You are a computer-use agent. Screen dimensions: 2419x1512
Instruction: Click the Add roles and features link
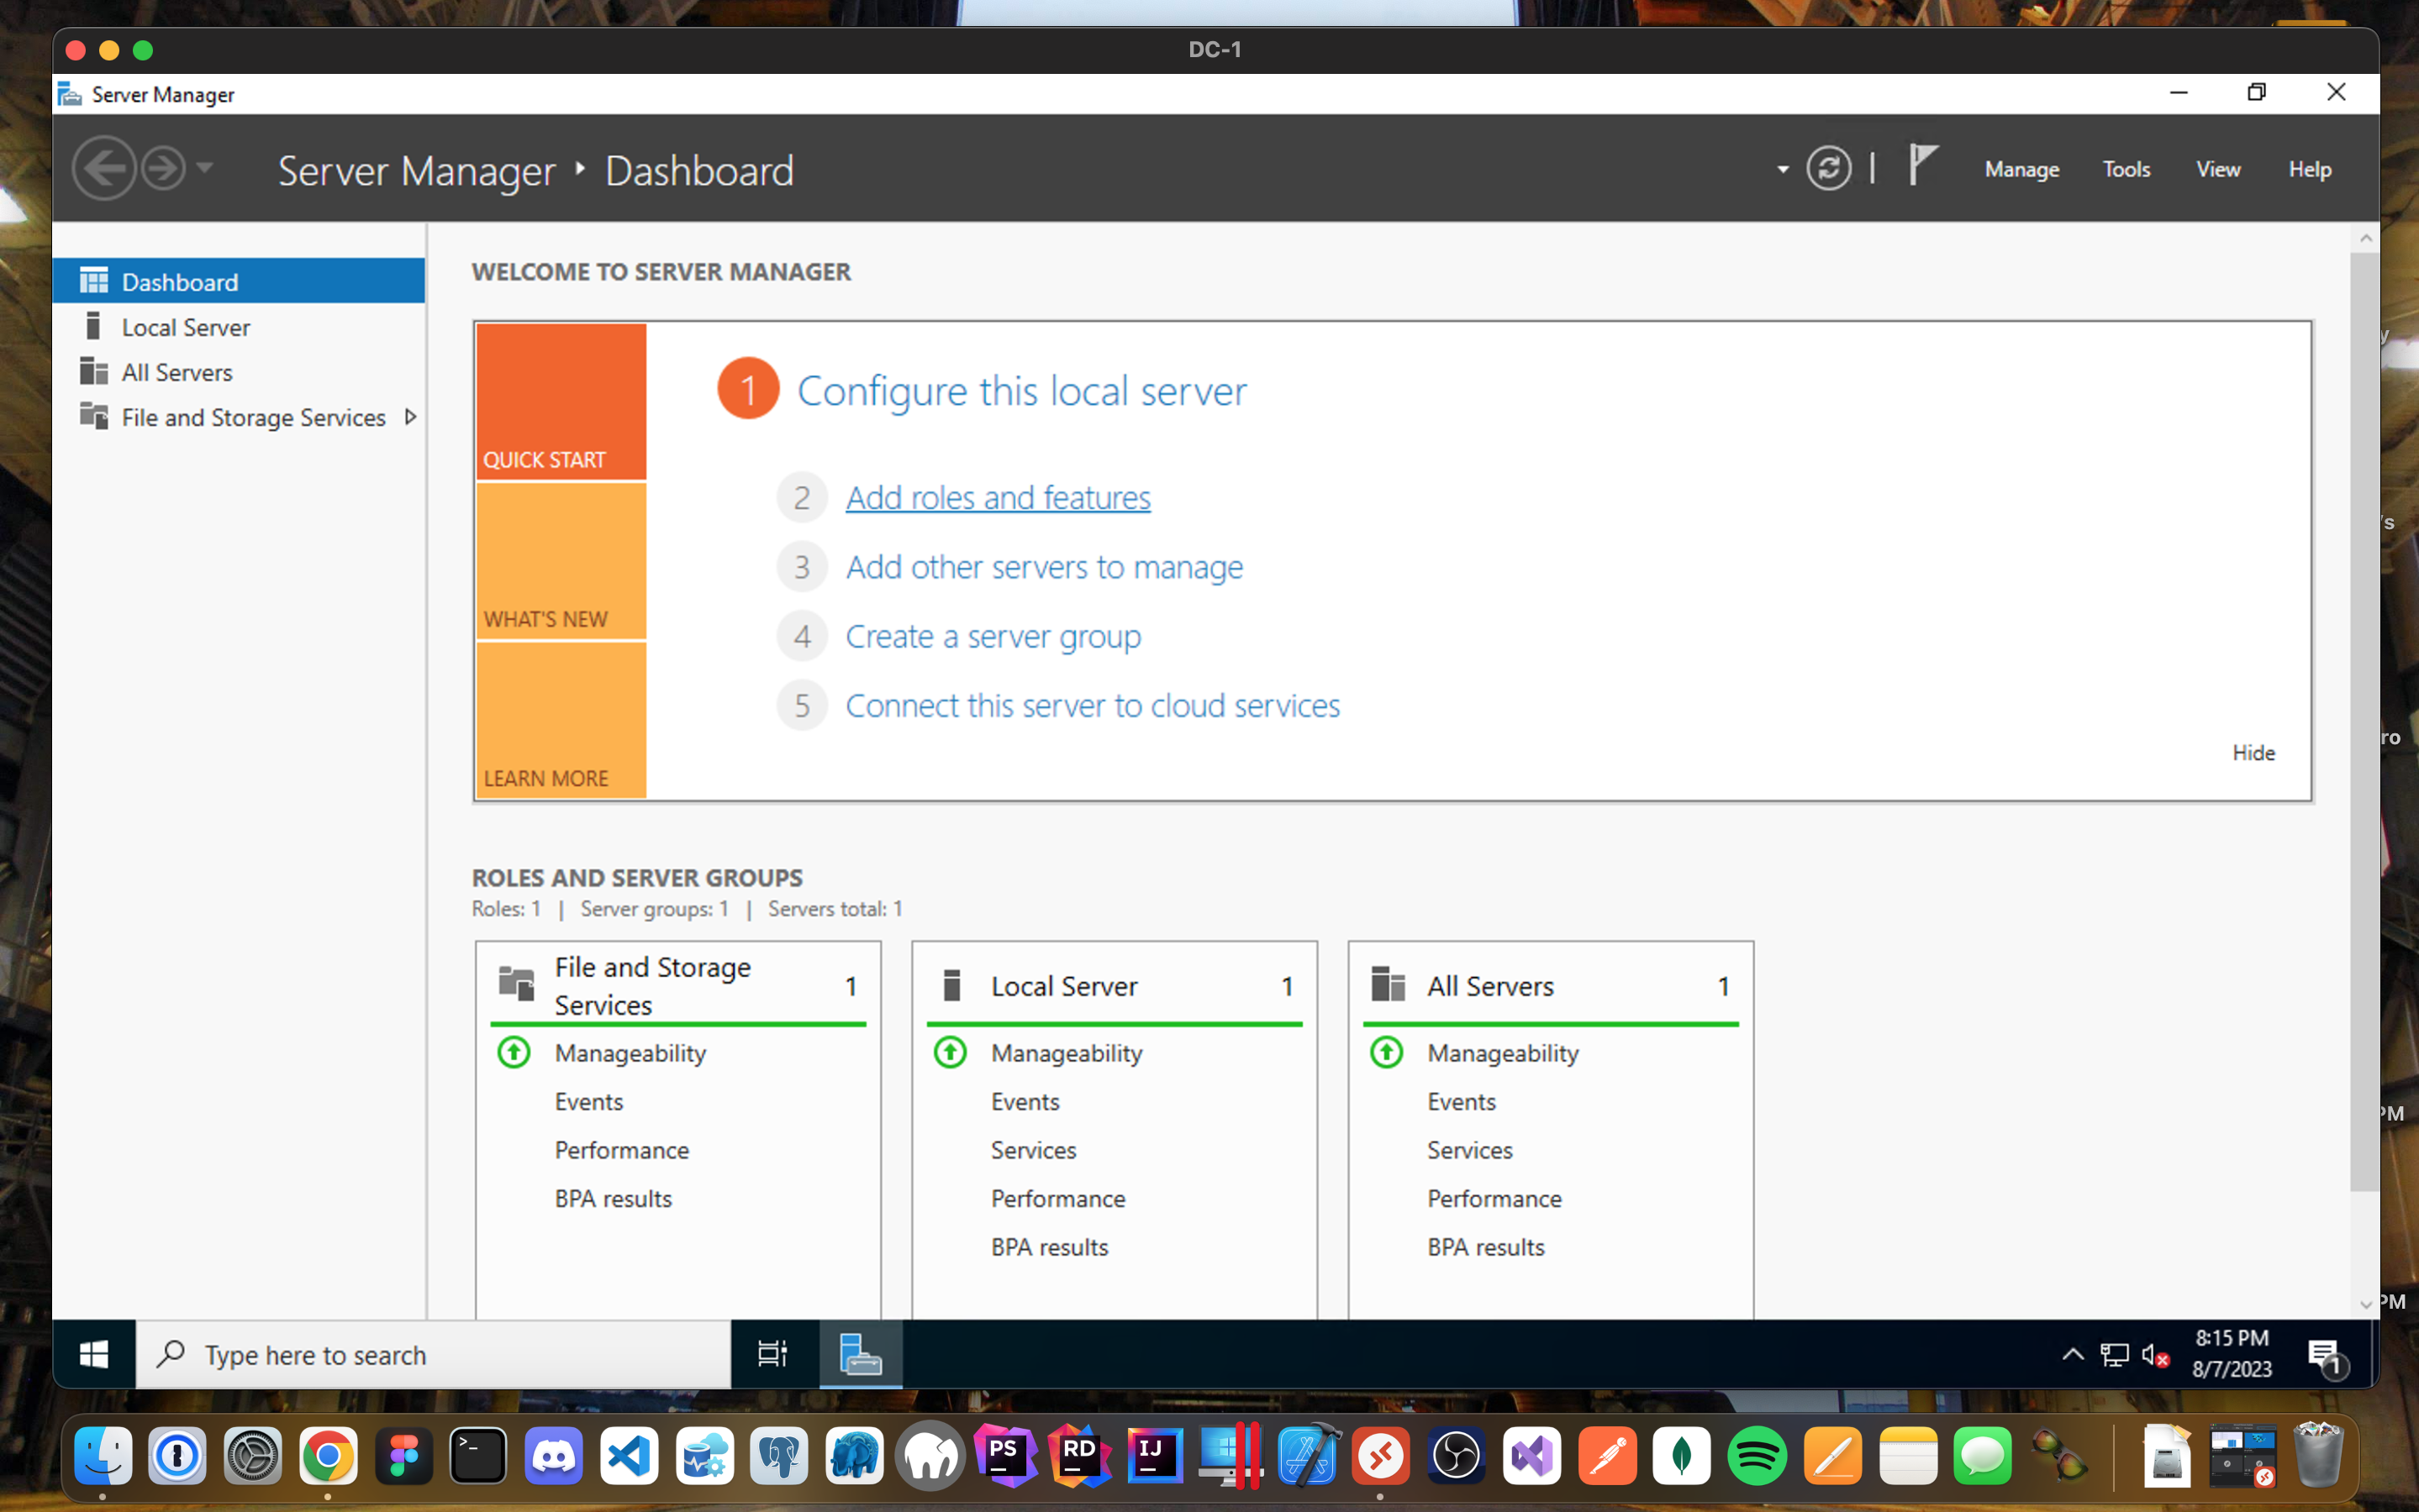coord(998,497)
